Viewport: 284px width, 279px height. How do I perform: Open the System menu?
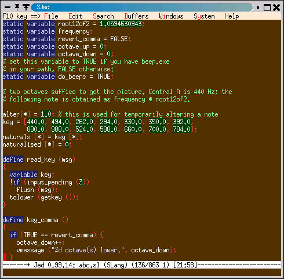tap(204, 16)
